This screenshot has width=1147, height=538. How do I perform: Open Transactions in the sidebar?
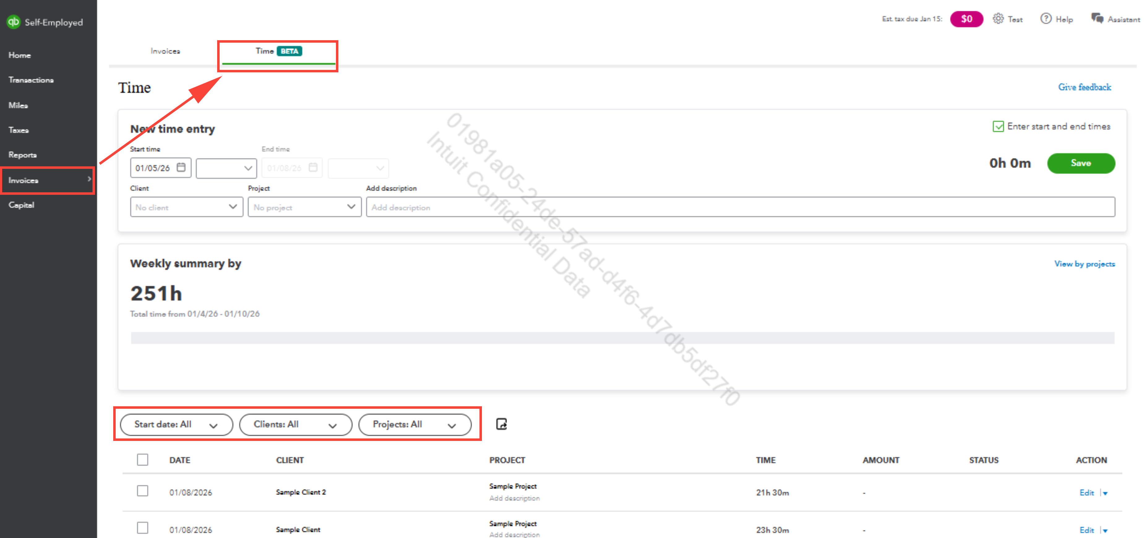point(31,80)
